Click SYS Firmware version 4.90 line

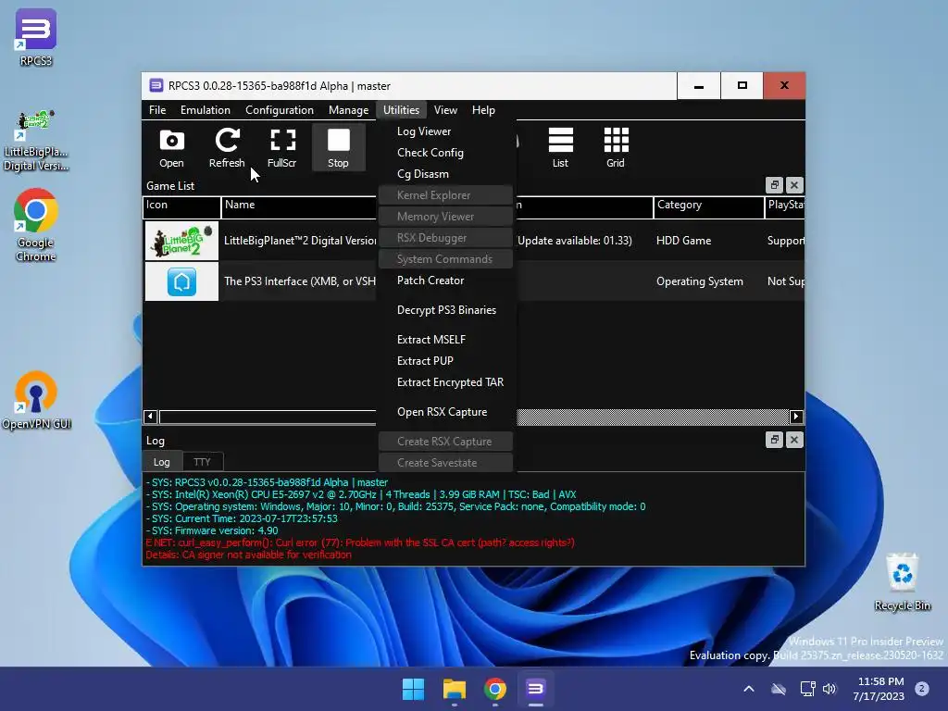tap(212, 530)
